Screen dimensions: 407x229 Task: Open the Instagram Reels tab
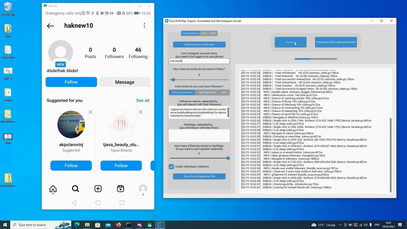(x=121, y=189)
